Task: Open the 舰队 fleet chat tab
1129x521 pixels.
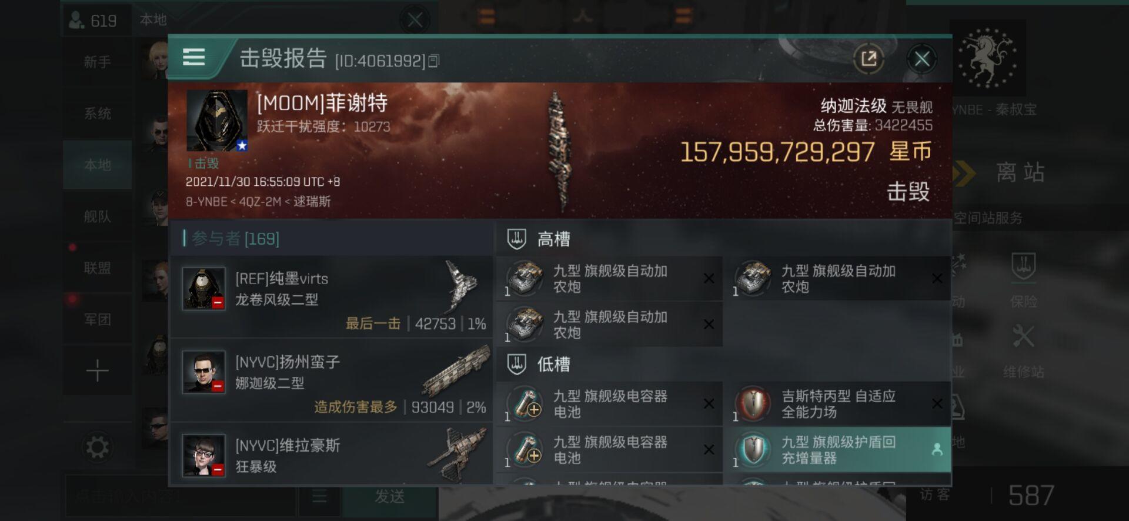Action: coord(97,216)
